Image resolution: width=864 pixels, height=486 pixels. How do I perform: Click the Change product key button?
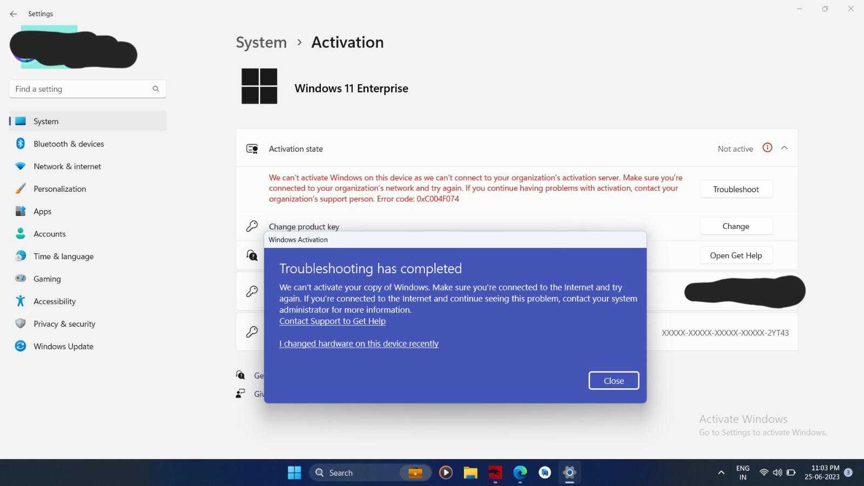tap(736, 226)
